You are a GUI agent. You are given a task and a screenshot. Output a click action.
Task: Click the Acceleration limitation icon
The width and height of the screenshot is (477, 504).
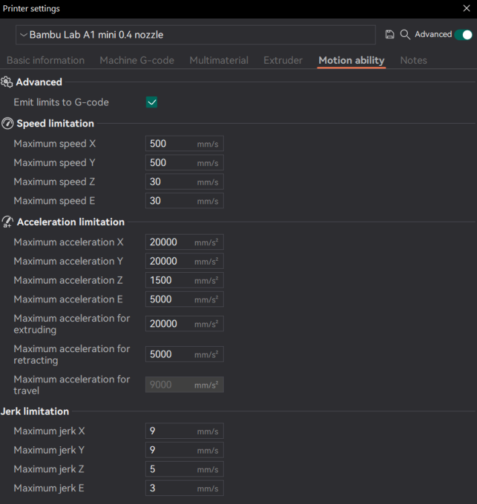click(7, 222)
